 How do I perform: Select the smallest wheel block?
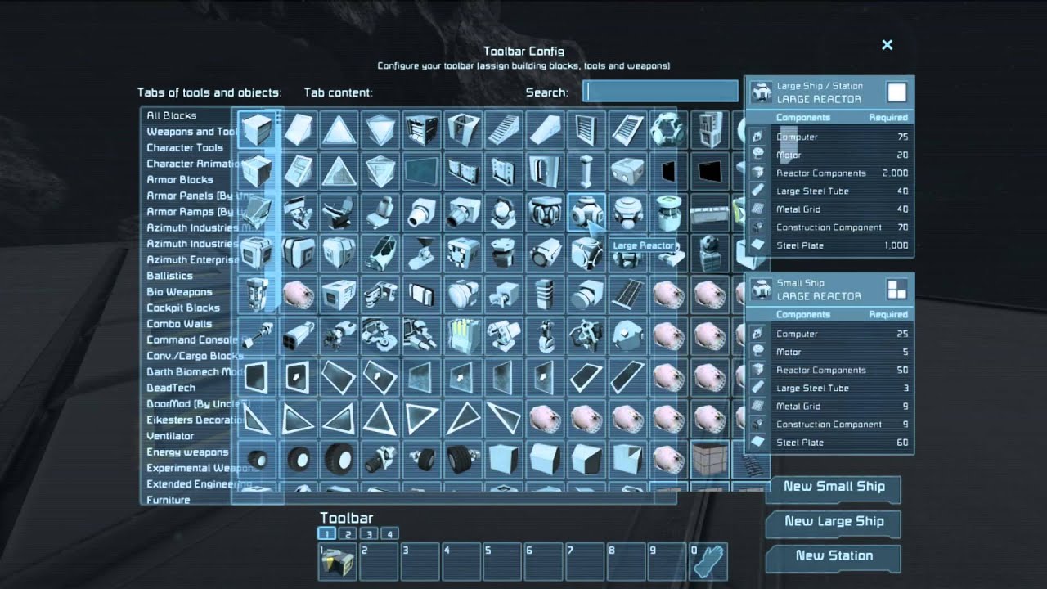(257, 460)
